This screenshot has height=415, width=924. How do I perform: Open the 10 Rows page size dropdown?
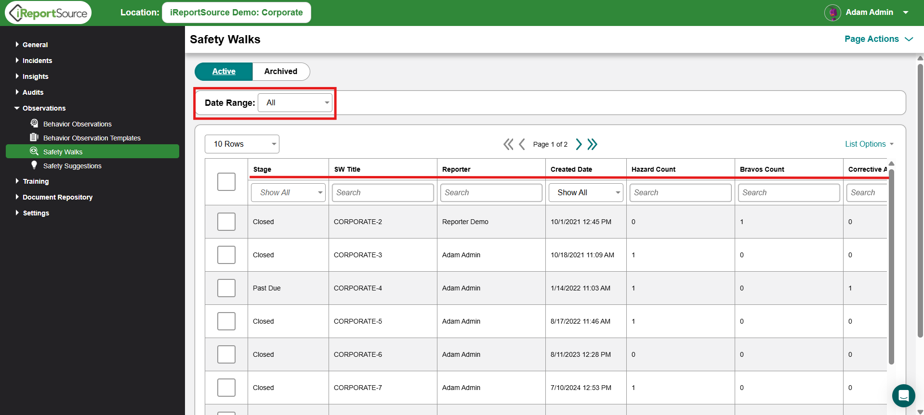coord(242,144)
